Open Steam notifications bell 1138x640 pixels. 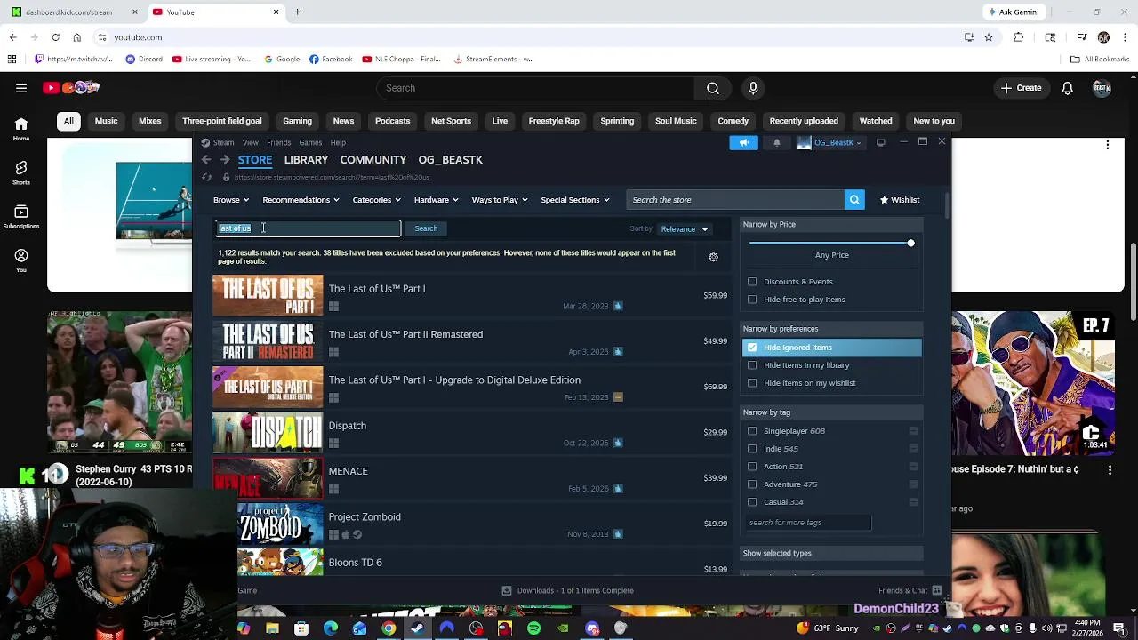click(x=777, y=142)
